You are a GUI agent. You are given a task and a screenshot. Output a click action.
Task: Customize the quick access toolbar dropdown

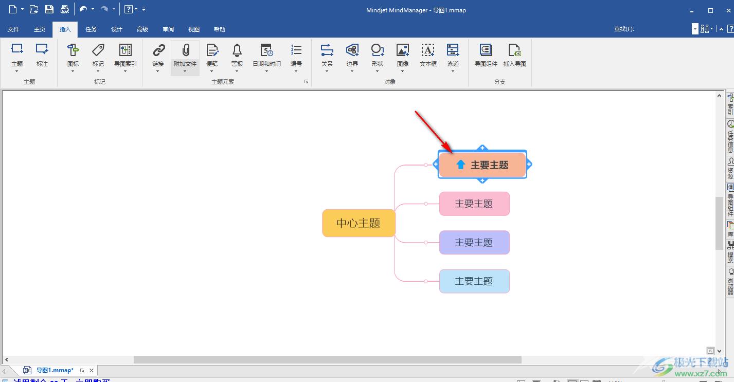[x=144, y=9]
